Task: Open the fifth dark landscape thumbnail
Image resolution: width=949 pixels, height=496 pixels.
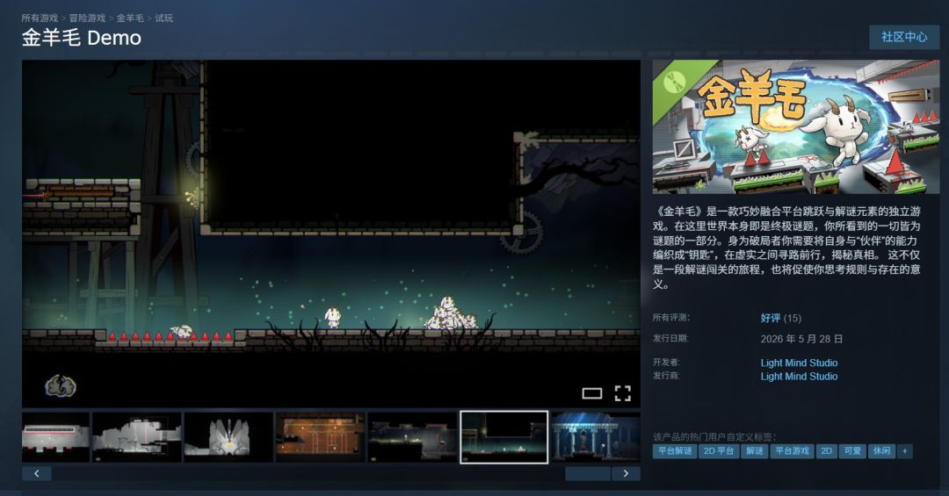Action: (x=412, y=437)
